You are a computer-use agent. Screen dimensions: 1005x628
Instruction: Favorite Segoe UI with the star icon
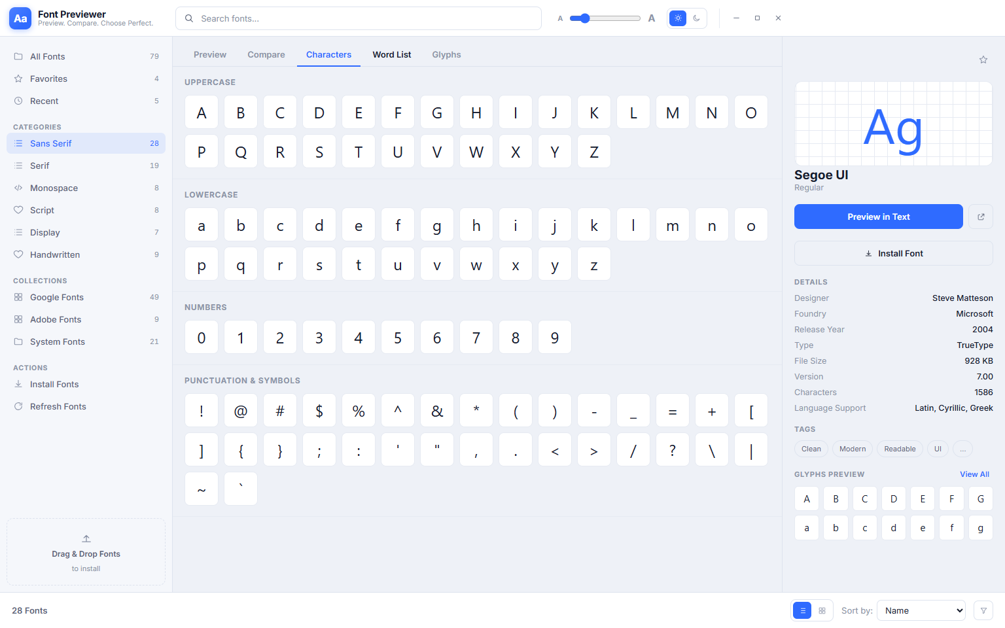pyautogui.click(x=983, y=60)
